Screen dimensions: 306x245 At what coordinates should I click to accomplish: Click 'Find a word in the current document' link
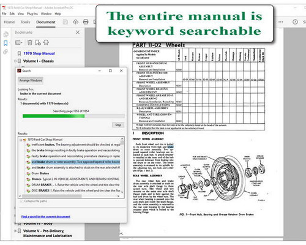(46, 216)
